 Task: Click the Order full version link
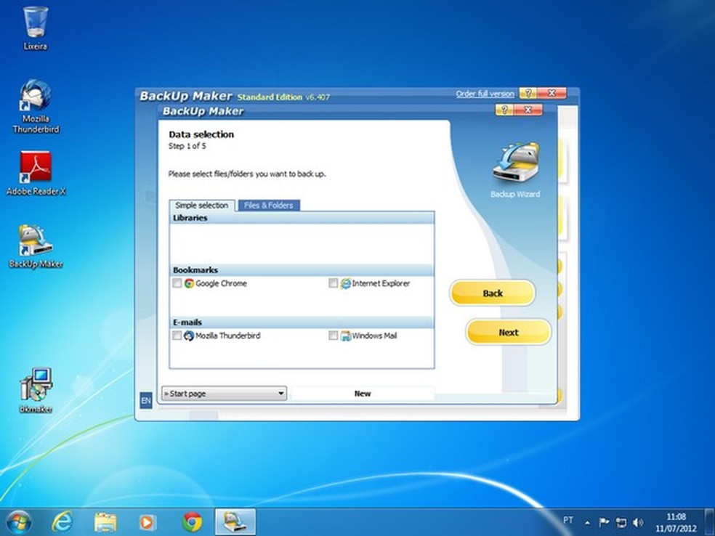coord(485,94)
